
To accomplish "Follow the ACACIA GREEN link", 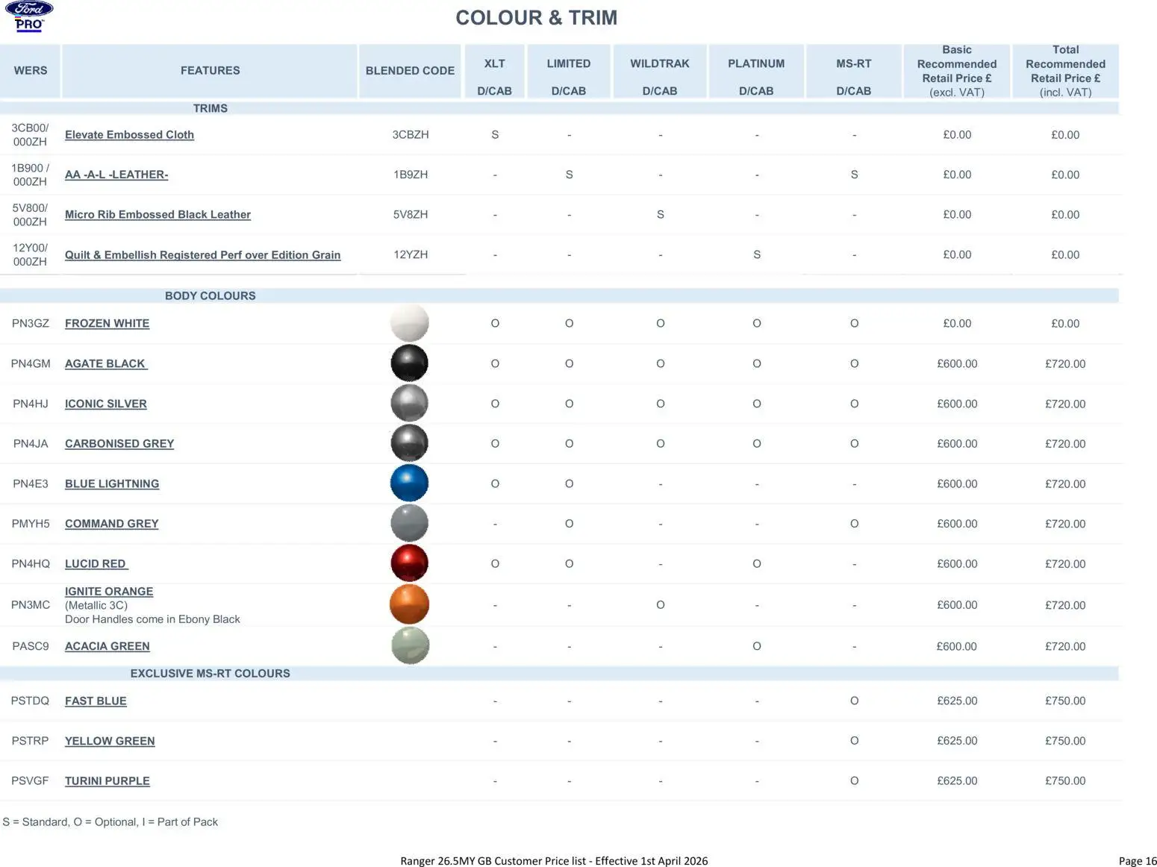I will [107, 646].
